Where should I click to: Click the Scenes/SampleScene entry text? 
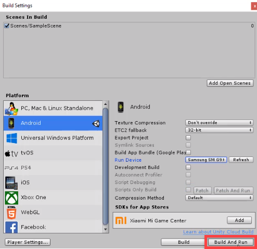pyautogui.click(x=36, y=26)
